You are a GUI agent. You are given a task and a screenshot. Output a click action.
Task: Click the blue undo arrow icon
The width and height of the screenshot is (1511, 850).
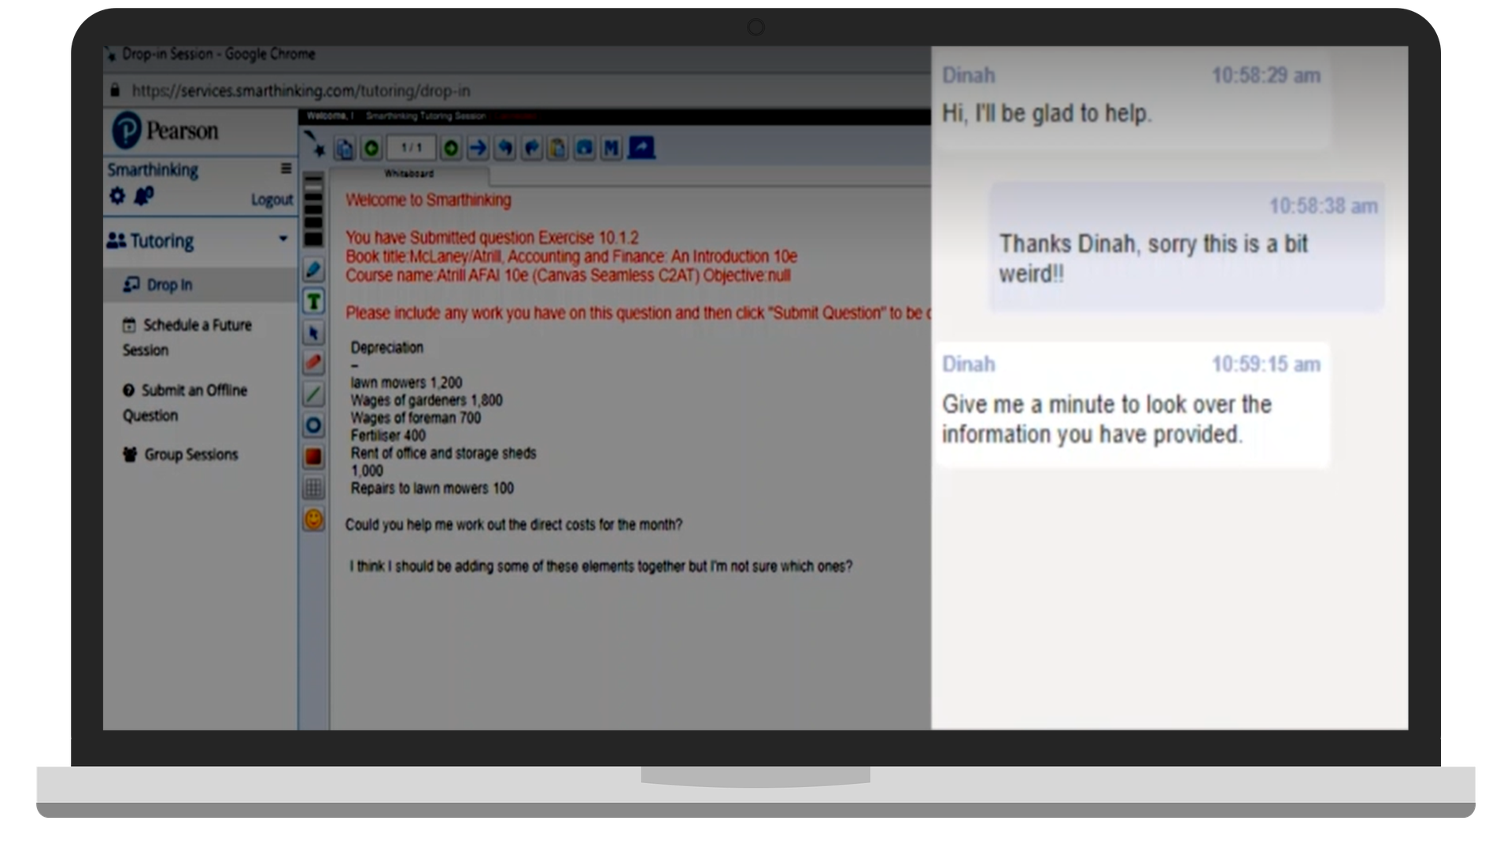[x=505, y=148]
